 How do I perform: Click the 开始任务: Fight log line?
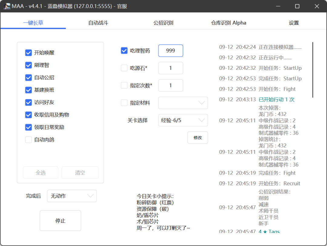click(x=277, y=89)
